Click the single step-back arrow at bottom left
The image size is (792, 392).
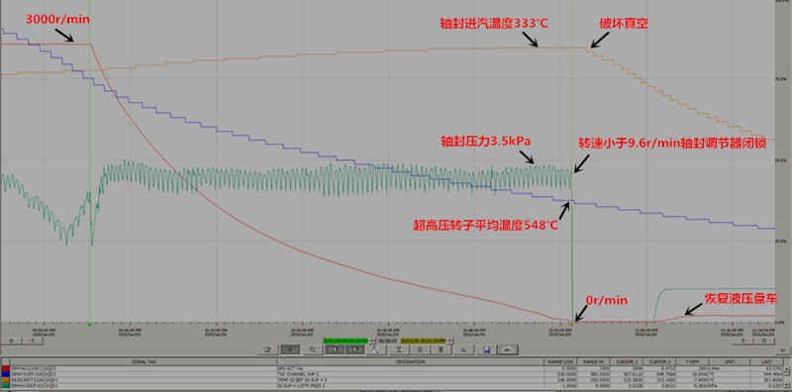click(33, 341)
